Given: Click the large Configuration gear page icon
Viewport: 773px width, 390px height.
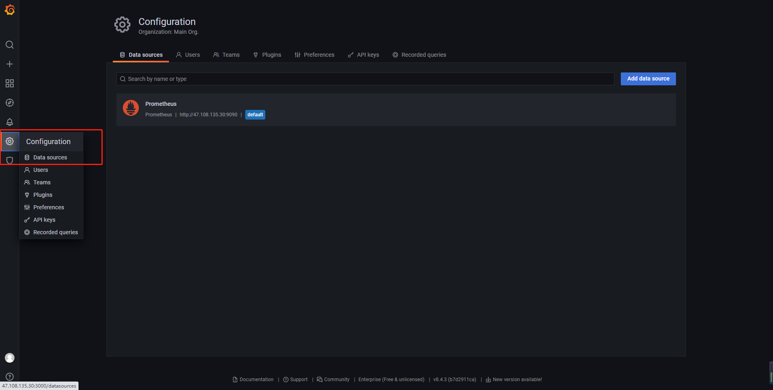Looking at the screenshot, I should [122, 25].
